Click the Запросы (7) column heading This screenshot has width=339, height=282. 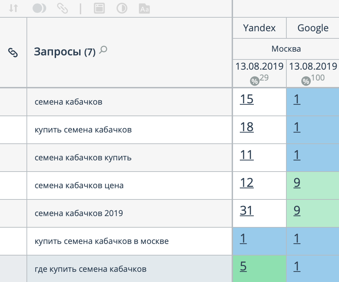[x=65, y=52]
